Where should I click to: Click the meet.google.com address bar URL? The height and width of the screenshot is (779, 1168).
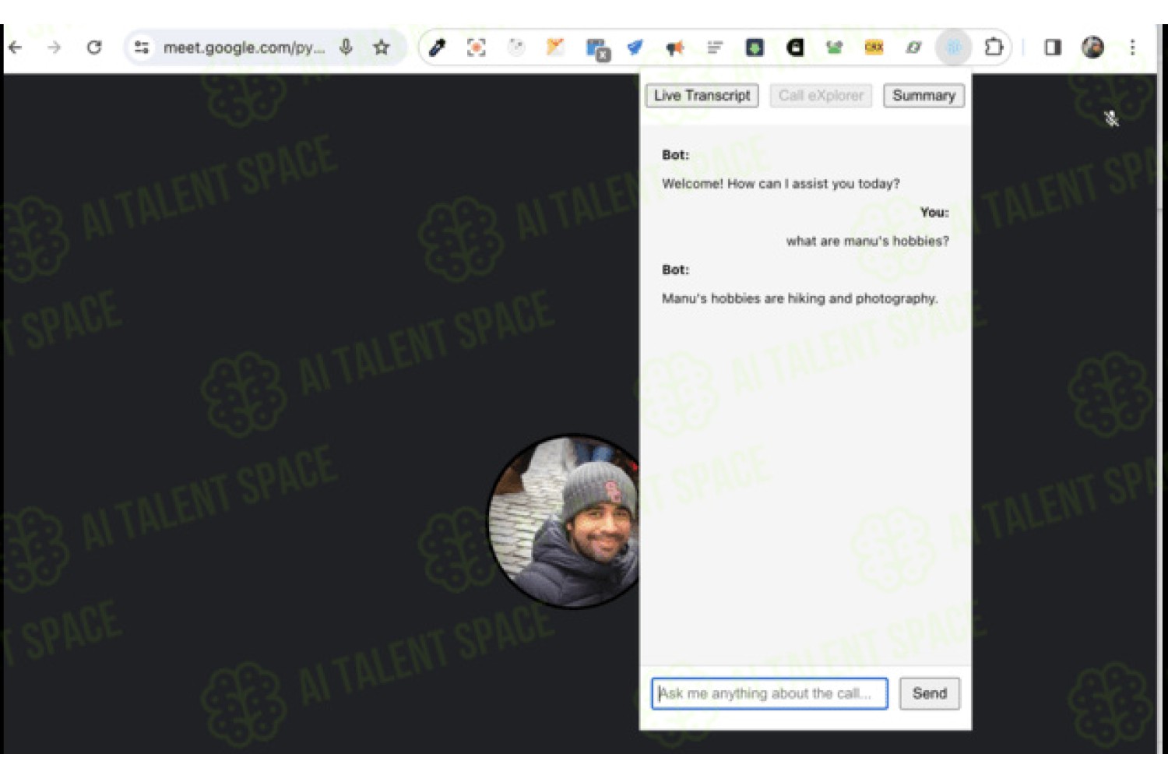point(244,48)
